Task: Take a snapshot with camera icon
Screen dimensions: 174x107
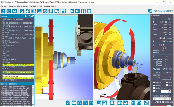Action: pyautogui.click(x=146, y=103)
